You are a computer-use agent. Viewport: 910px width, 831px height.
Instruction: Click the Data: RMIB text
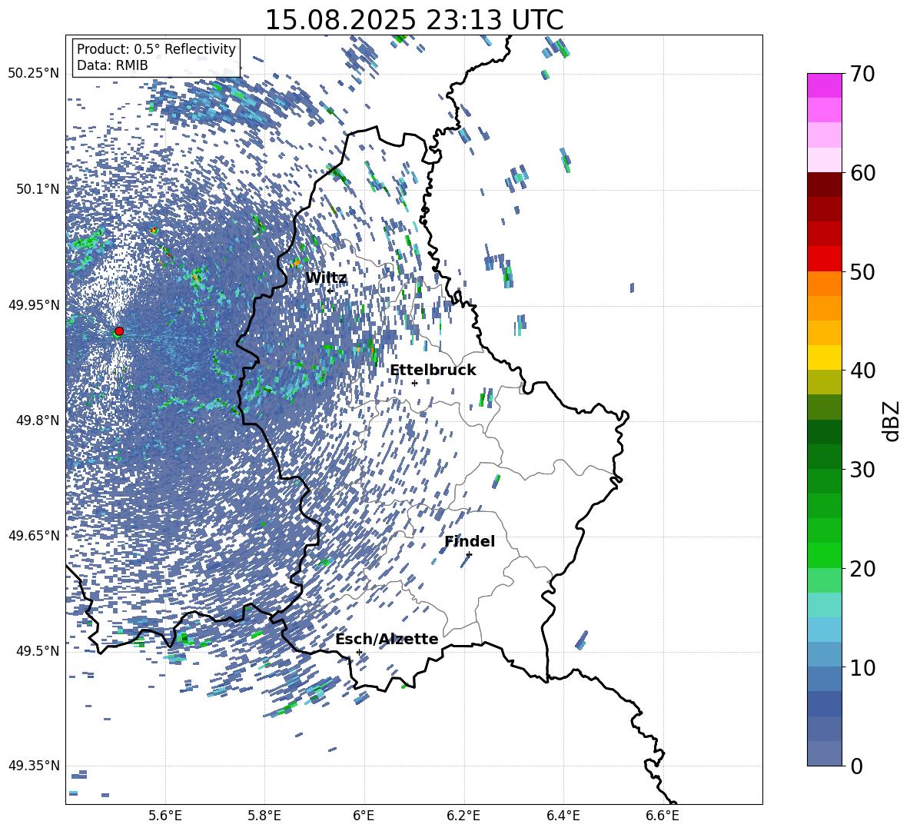point(112,65)
